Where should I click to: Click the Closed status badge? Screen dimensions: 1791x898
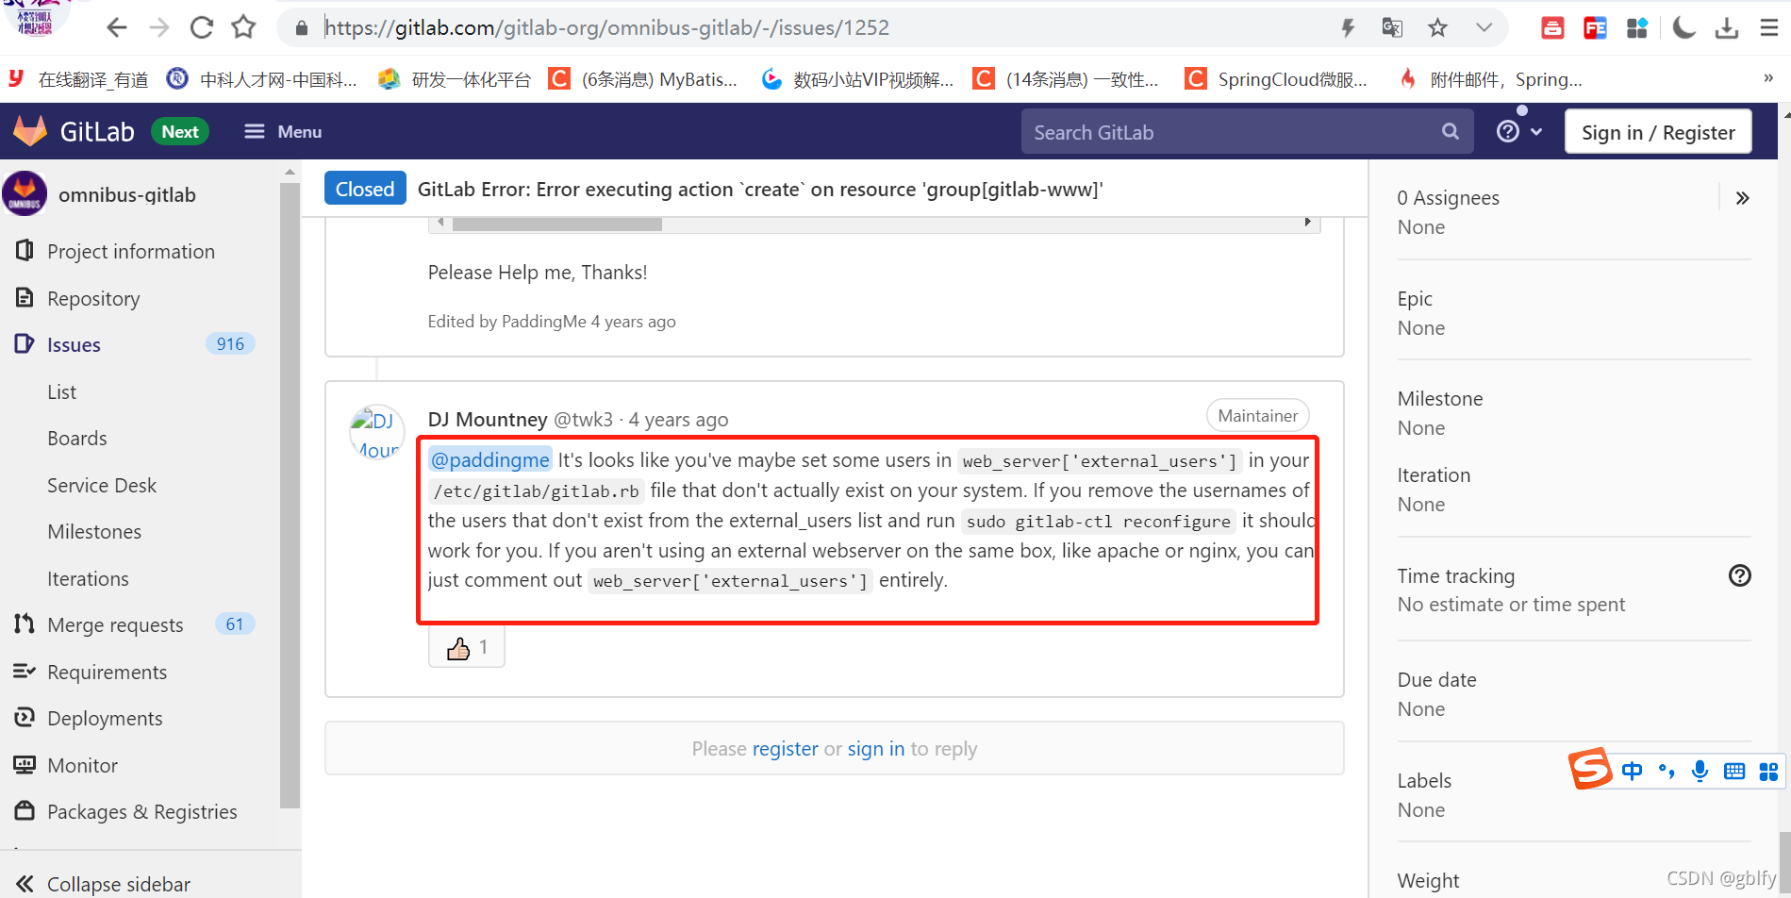(365, 189)
